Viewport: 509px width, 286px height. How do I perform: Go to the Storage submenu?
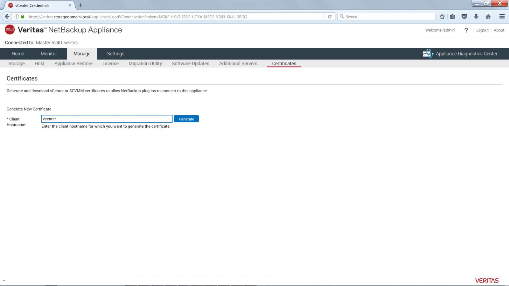17,64
